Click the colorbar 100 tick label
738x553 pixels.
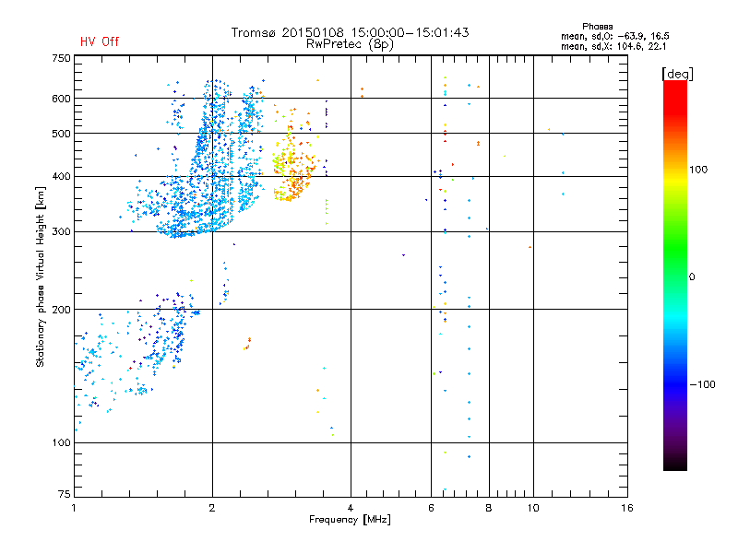[698, 170]
